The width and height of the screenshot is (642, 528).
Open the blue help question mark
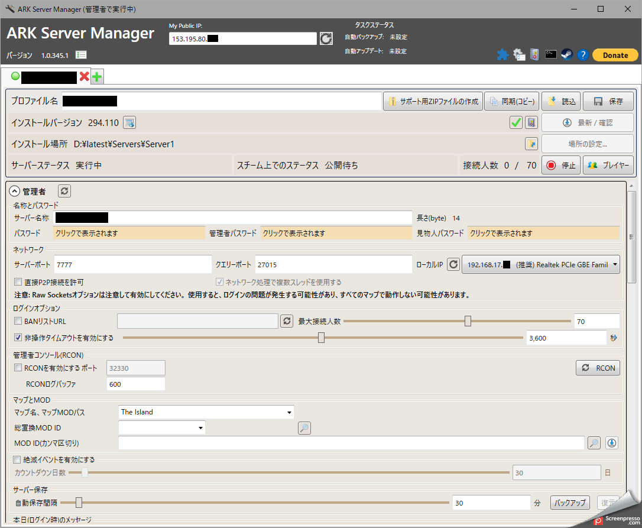[x=583, y=54]
